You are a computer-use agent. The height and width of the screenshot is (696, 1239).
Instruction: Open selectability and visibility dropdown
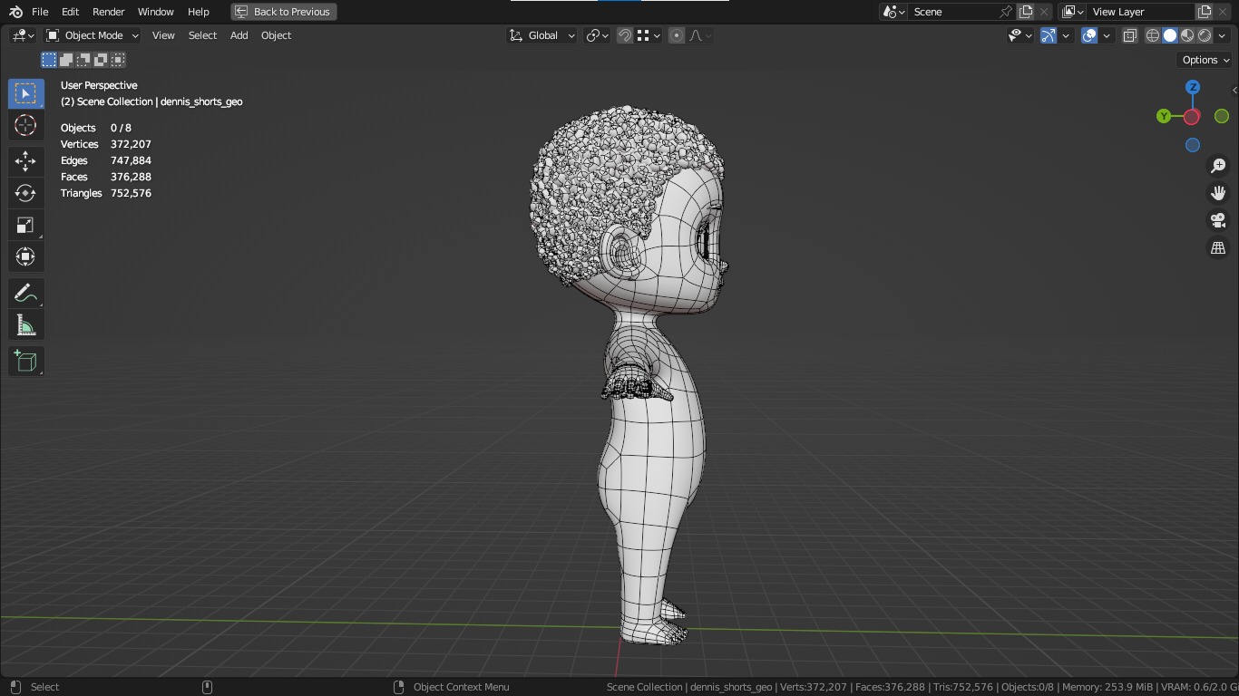coord(1020,35)
